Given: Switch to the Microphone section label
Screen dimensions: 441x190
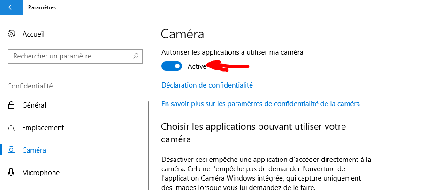Looking at the screenshot, I should click(x=41, y=172).
